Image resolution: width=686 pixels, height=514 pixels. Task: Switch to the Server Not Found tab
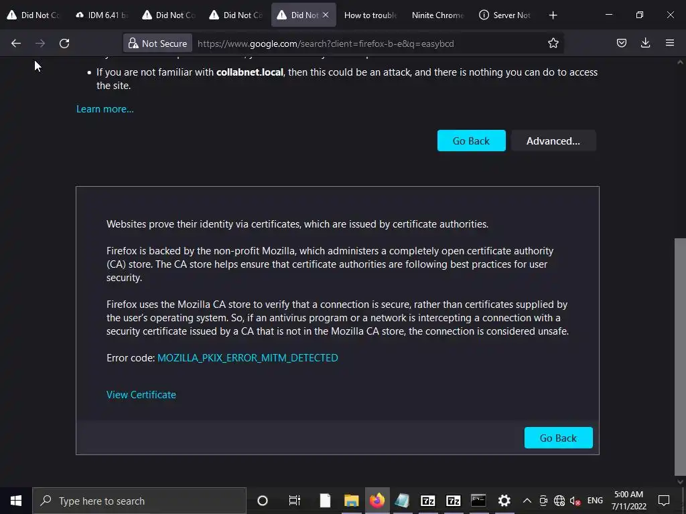click(x=505, y=15)
